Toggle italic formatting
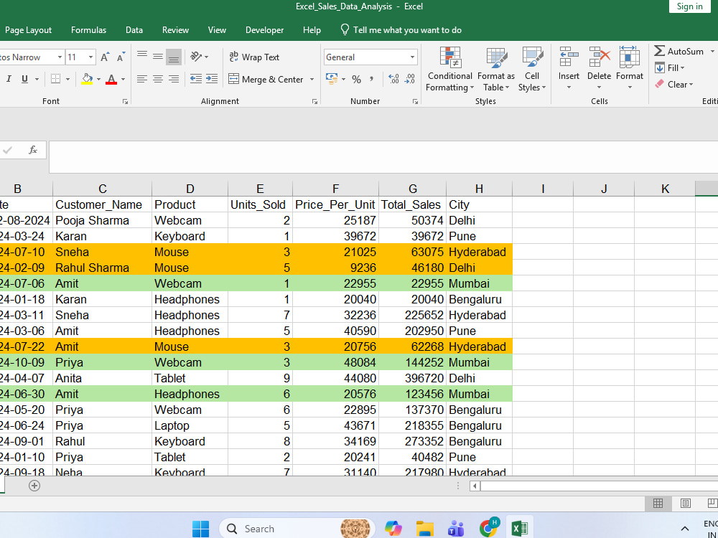718x538 pixels. click(9, 79)
